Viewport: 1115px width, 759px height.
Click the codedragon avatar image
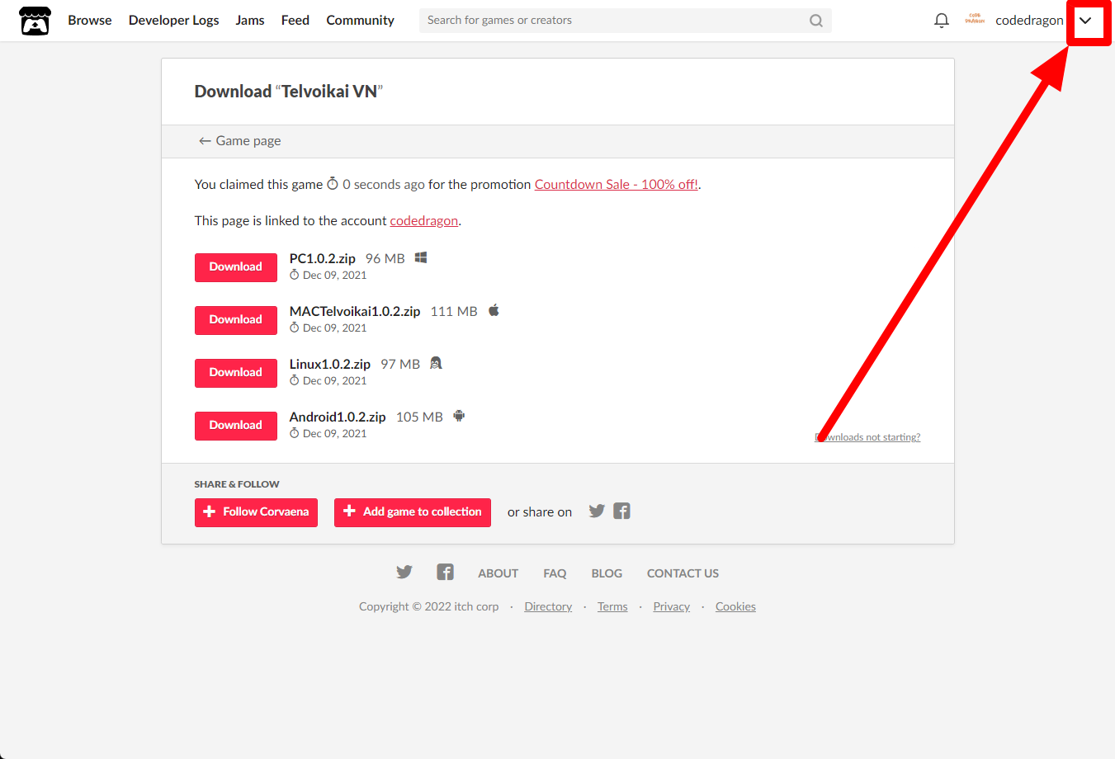(x=975, y=20)
